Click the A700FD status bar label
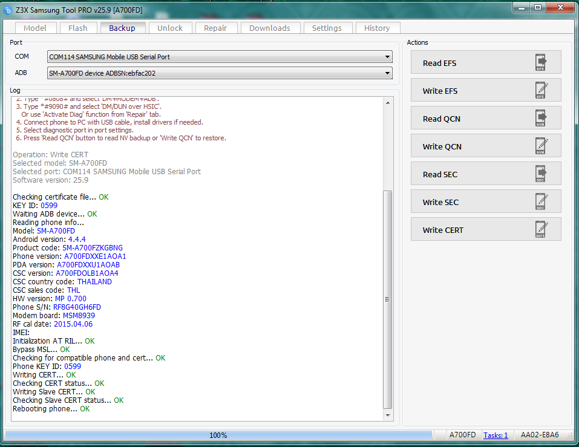This screenshot has height=447, width=579. (x=462, y=435)
